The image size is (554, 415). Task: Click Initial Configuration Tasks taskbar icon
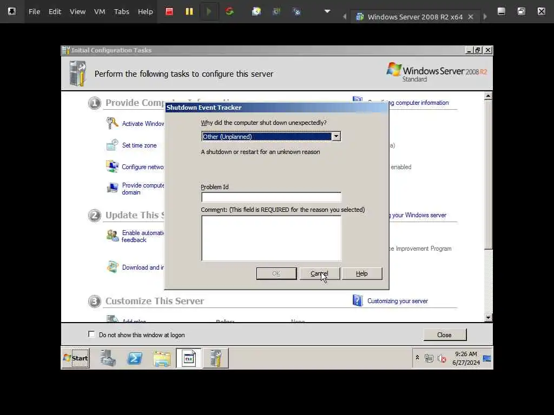[x=215, y=358]
